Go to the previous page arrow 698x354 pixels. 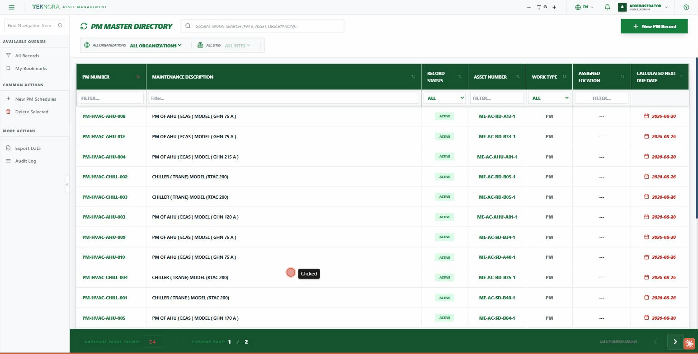point(655,342)
